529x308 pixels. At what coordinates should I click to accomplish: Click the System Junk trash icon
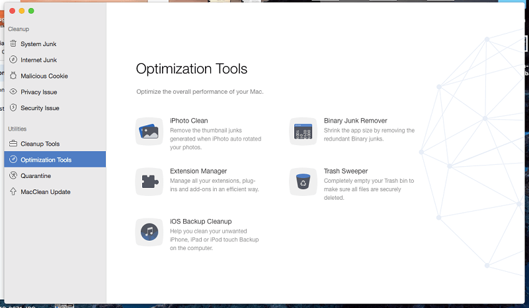tap(13, 44)
